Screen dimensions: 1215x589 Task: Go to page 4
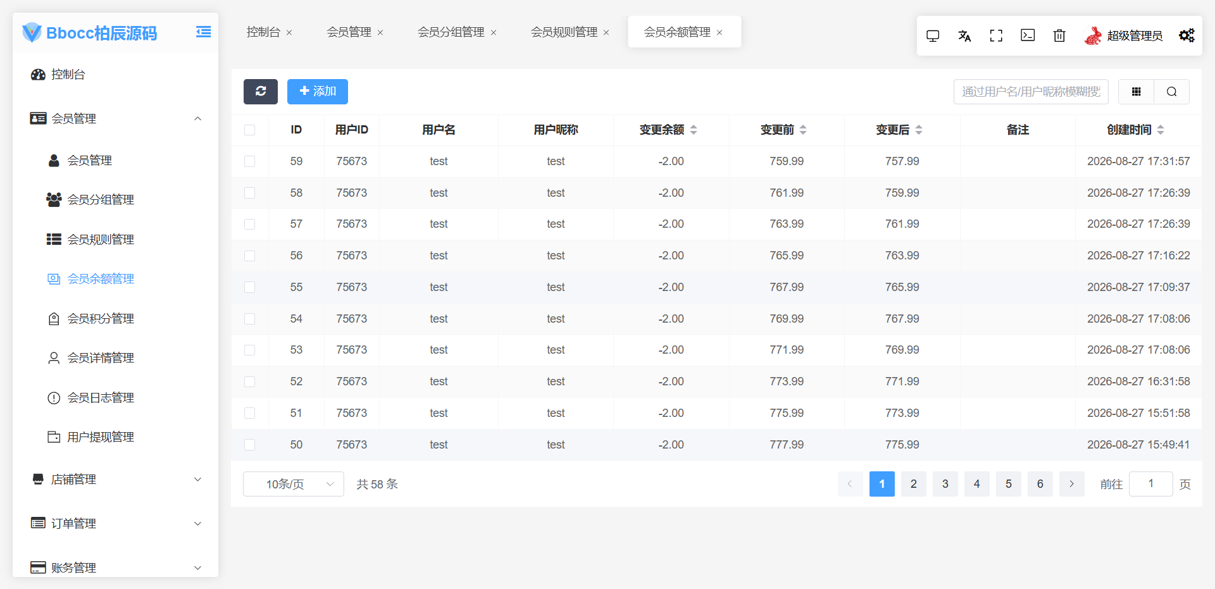pyautogui.click(x=977, y=484)
